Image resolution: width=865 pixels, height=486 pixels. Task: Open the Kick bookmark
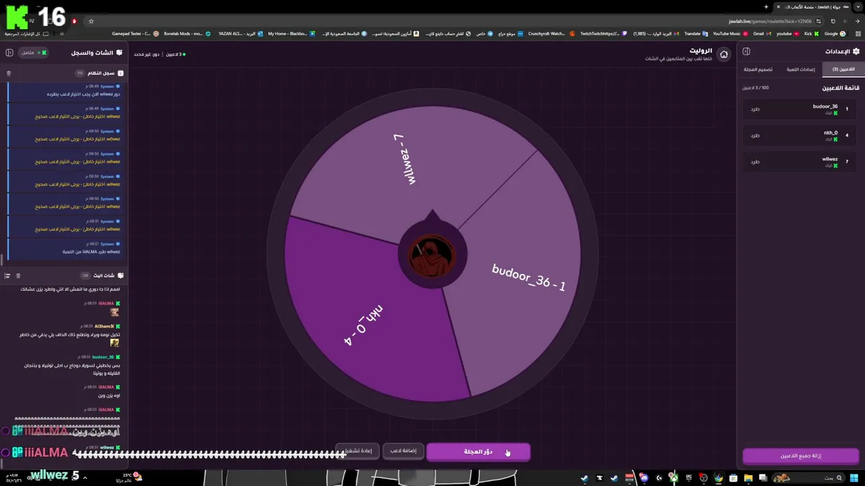click(812, 34)
